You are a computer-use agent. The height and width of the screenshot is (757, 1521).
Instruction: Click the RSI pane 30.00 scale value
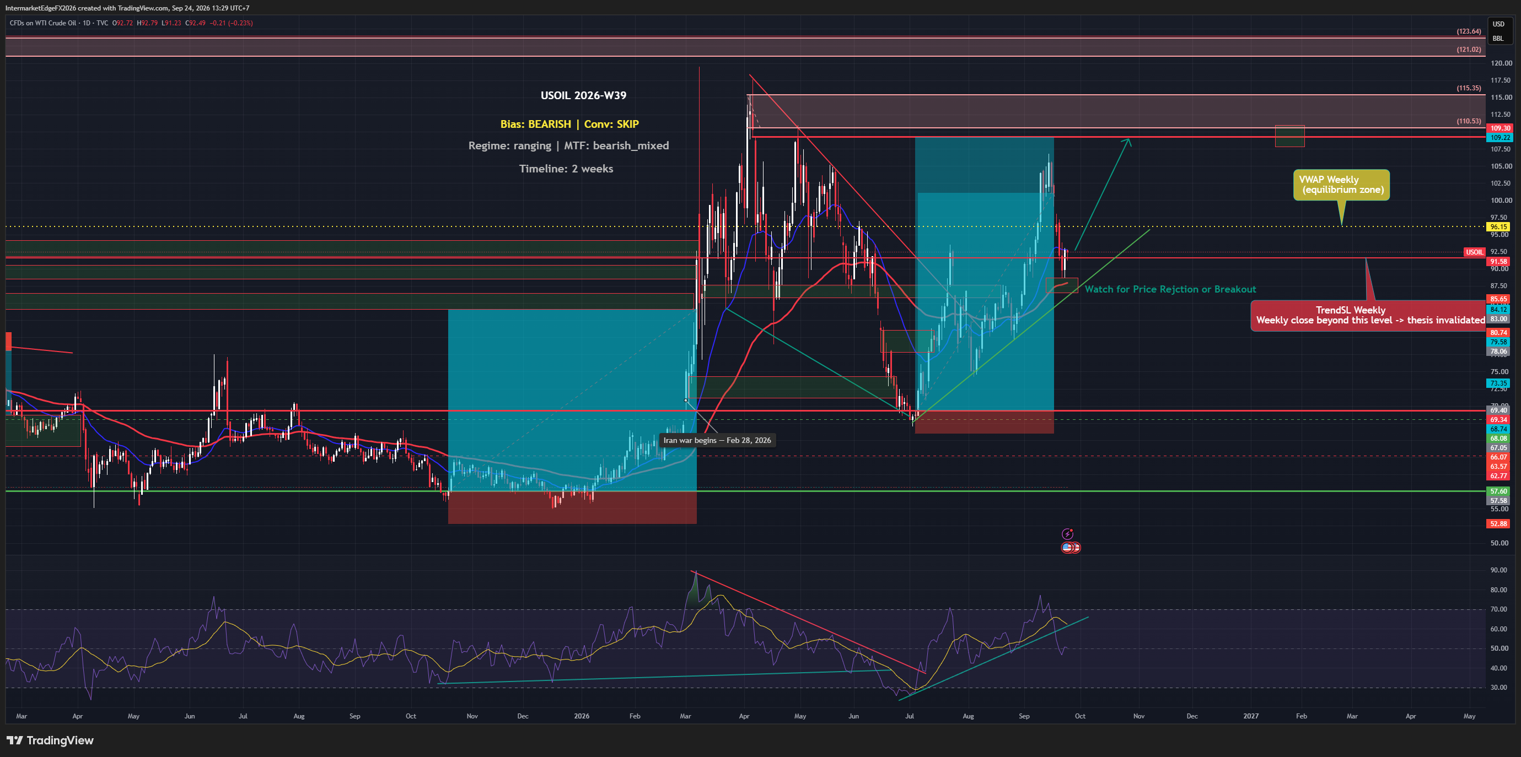pos(1498,688)
